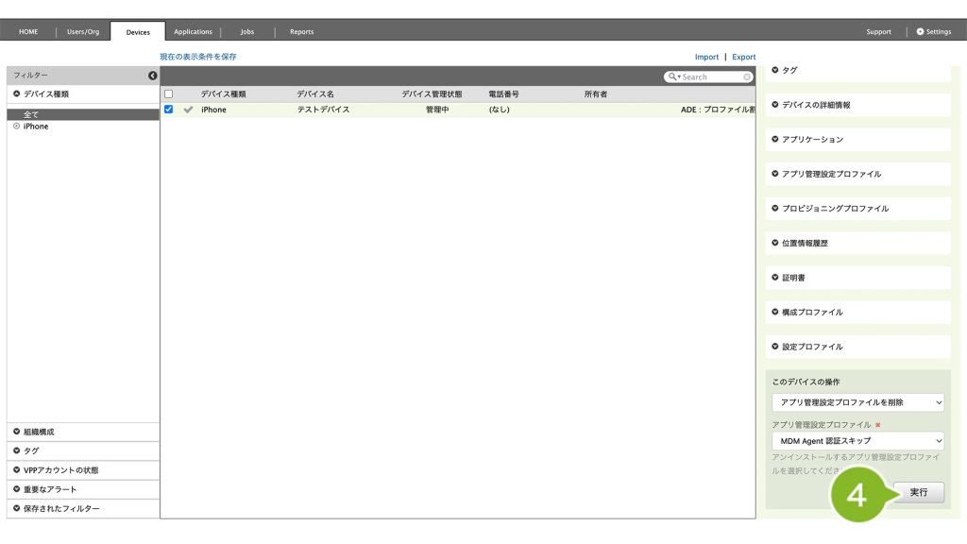Expand the 構成プロファイル panel
The image size is (967, 544).
tap(857, 312)
